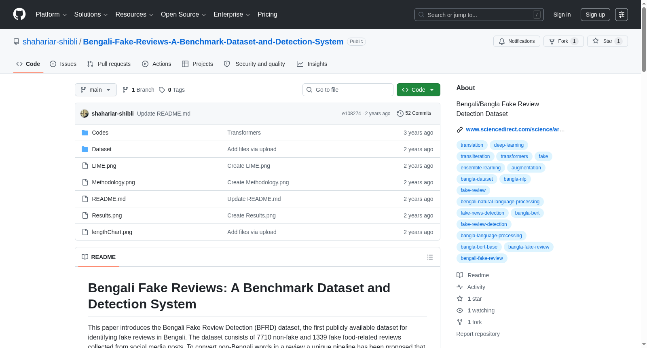Open the Dataset folder link
The height and width of the screenshot is (348, 647).
[101, 149]
